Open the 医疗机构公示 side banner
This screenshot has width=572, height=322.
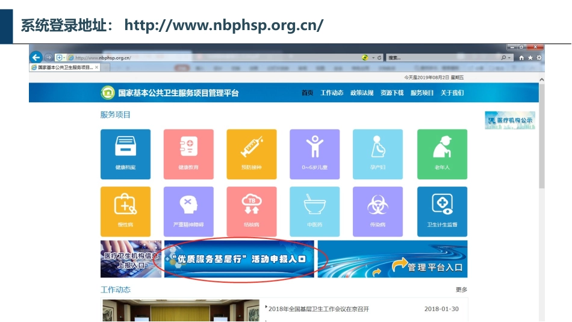pyautogui.click(x=510, y=120)
